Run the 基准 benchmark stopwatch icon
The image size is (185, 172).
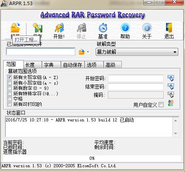(x=103, y=28)
